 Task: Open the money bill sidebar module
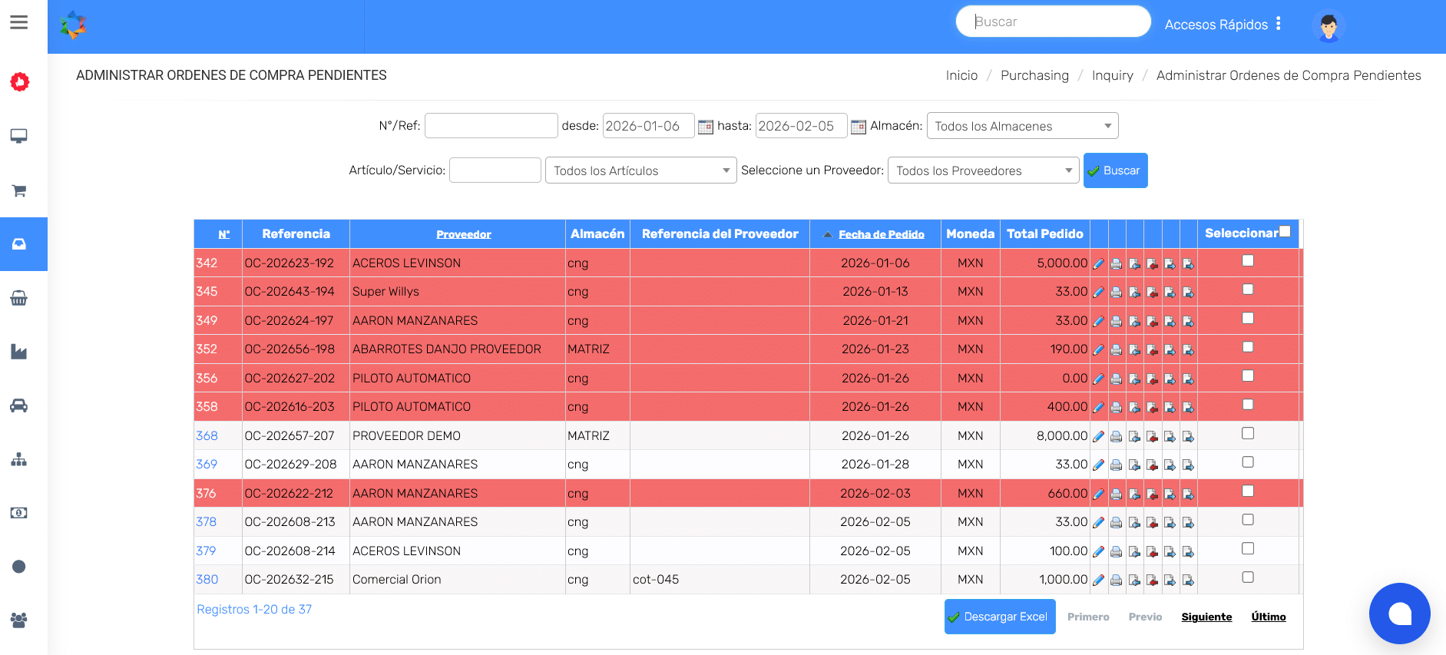tap(19, 513)
